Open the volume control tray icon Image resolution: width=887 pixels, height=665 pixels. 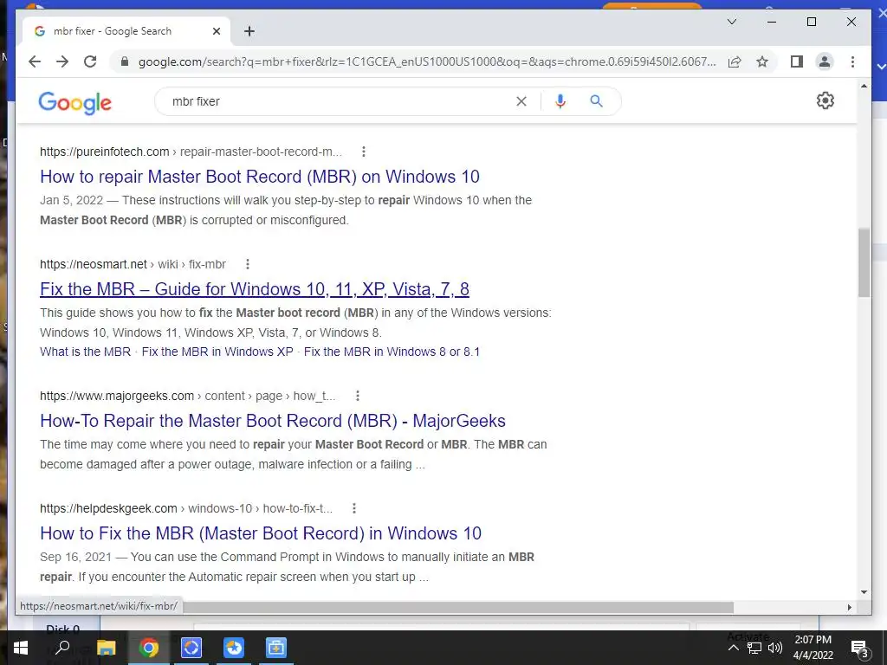(775, 648)
